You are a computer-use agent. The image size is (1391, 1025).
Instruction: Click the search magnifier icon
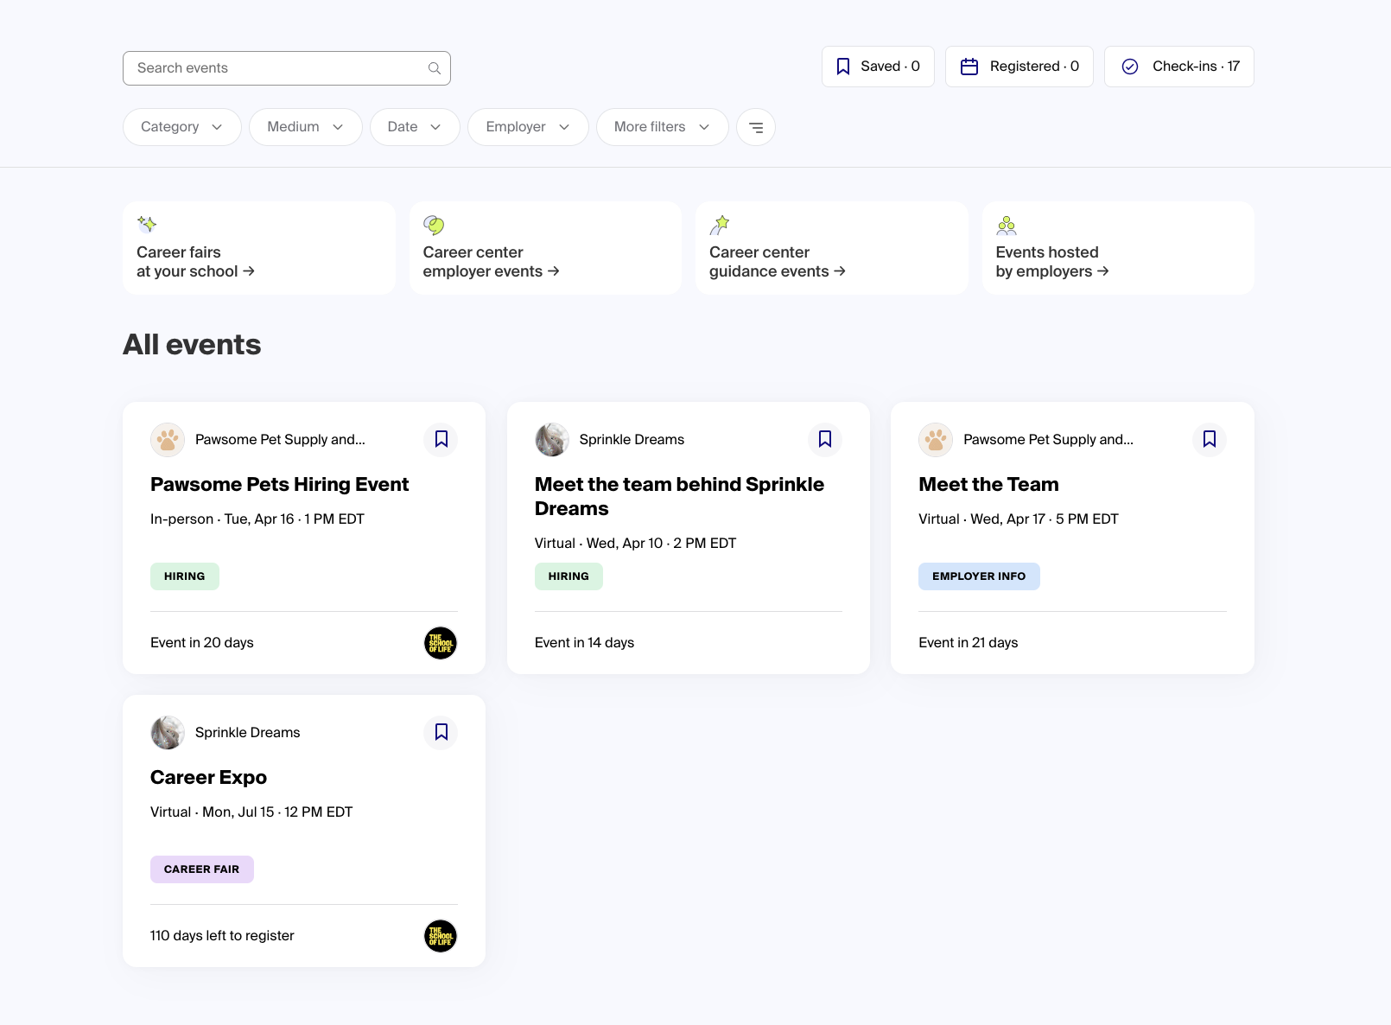point(434,67)
